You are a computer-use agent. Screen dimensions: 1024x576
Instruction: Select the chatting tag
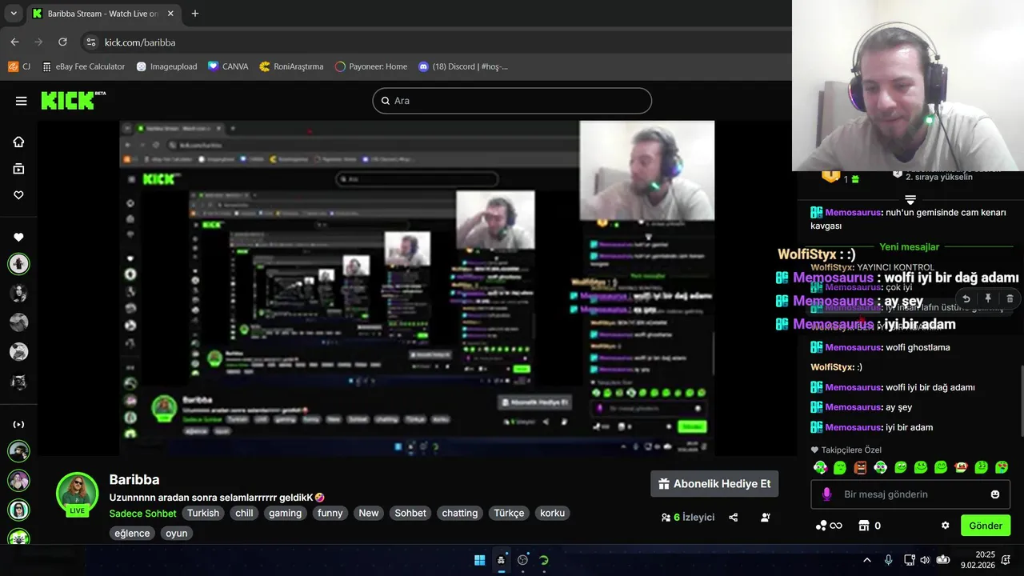pos(460,514)
